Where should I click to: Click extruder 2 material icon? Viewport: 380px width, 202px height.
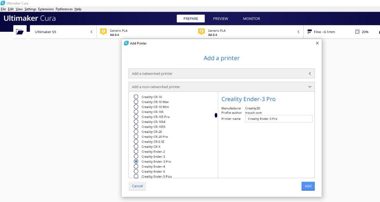coord(201,32)
